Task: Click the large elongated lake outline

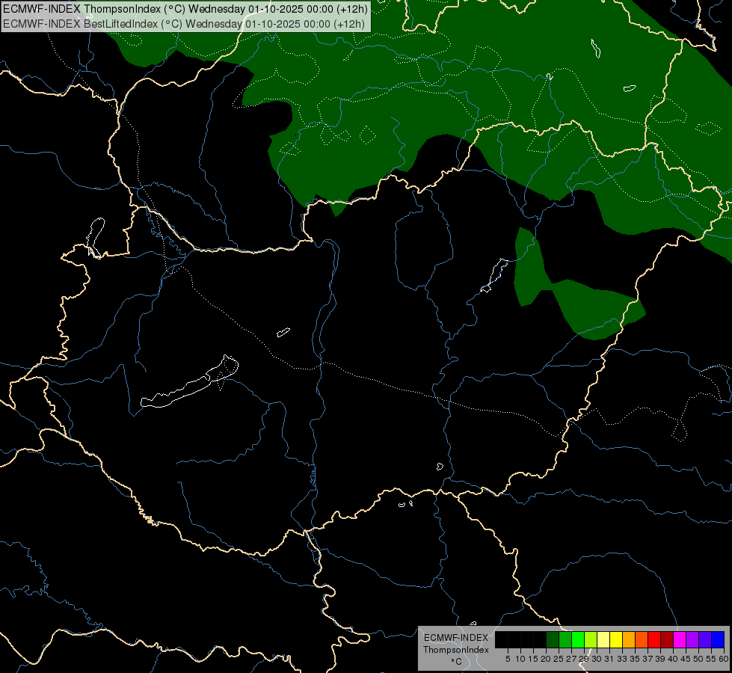Action: pos(189,383)
